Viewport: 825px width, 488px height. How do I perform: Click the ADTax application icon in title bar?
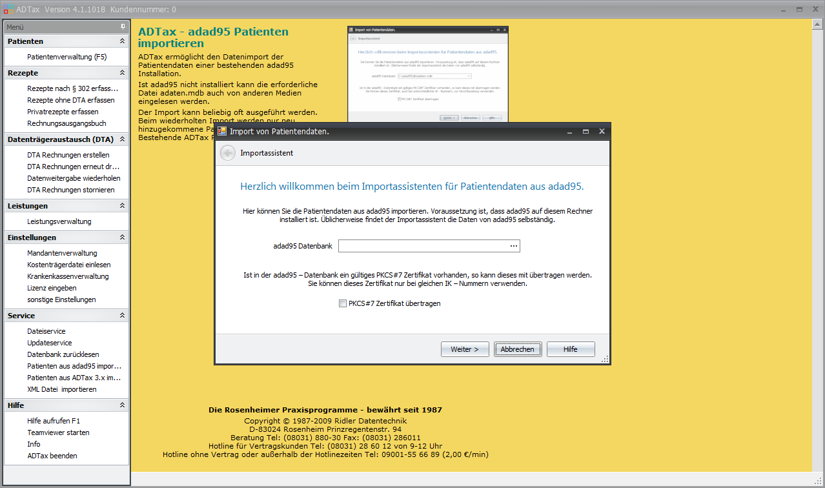click(x=8, y=10)
